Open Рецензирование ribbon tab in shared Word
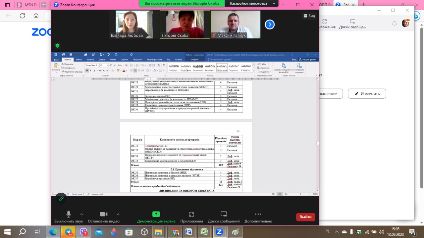This screenshot has width=424, height=238. pos(154,60)
